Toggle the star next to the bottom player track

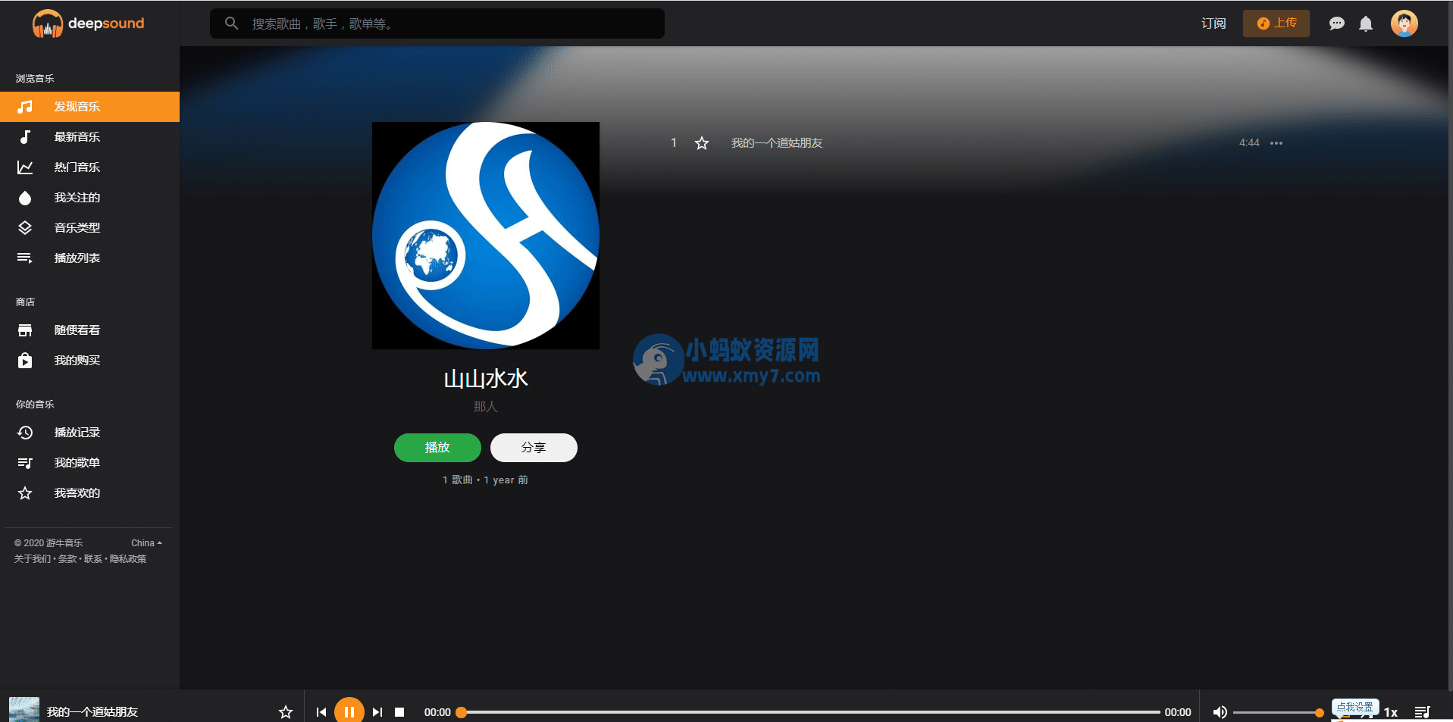pos(285,711)
